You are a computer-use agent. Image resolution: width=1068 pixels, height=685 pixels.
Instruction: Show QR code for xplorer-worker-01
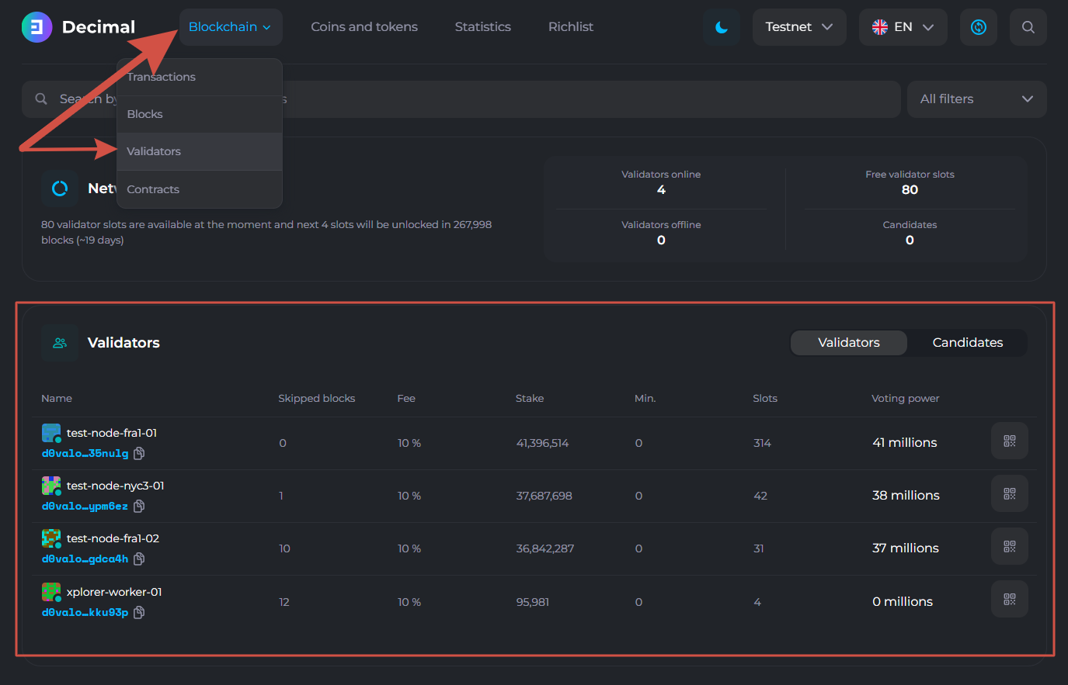coord(1010,599)
